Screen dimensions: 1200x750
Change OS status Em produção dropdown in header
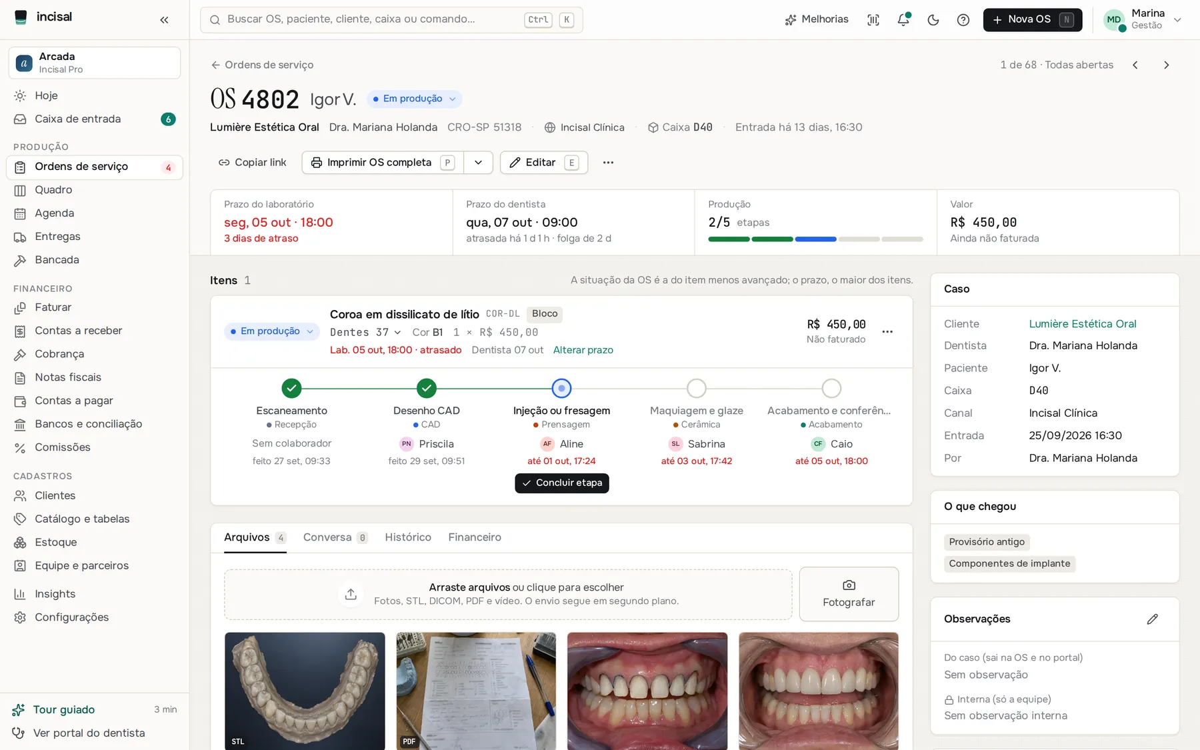414,99
